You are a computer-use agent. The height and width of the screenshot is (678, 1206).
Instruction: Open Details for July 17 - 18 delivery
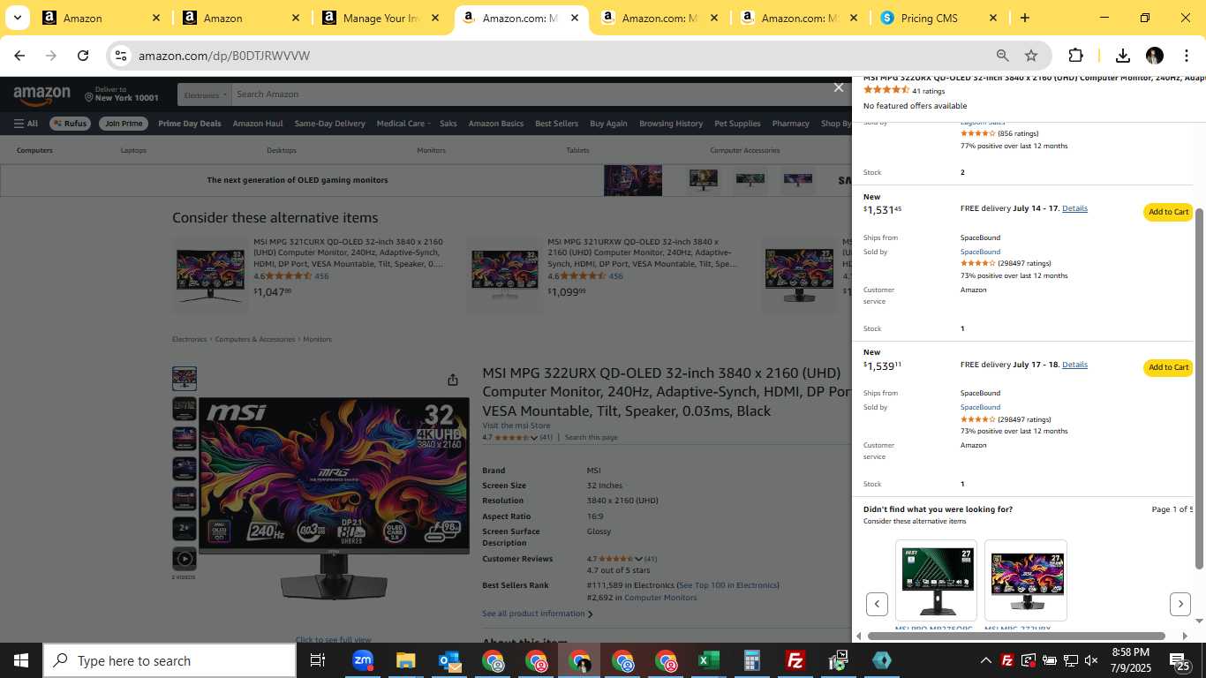(1074, 365)
